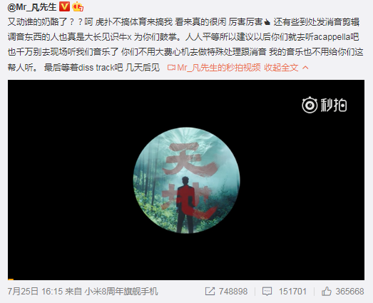Open the 151701 comments
373x303 pixels.
(x=292, y=292)
